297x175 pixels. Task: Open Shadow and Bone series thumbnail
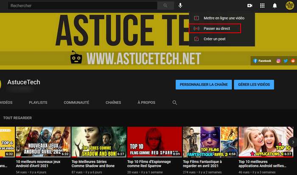[99, 142]
